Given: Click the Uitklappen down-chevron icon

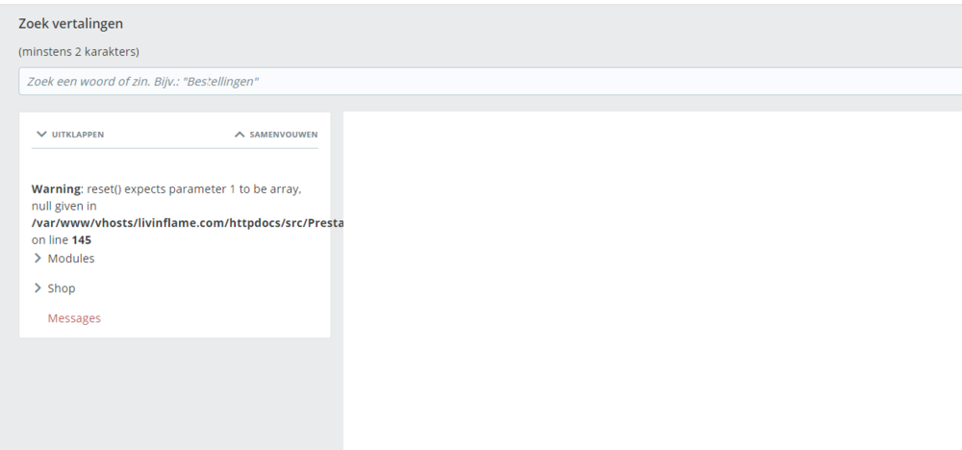Looking at the screenshot, I should tap(41, 135).
